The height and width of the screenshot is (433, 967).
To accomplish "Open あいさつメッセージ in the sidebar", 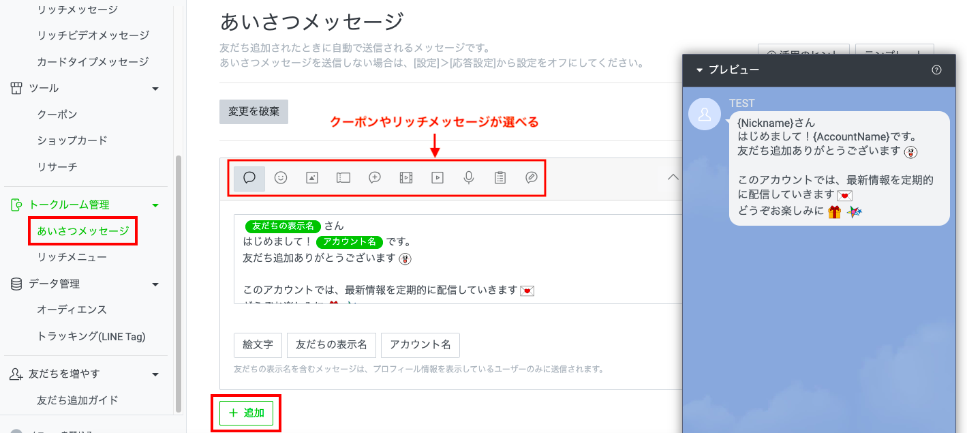I will tap(82, 230).
